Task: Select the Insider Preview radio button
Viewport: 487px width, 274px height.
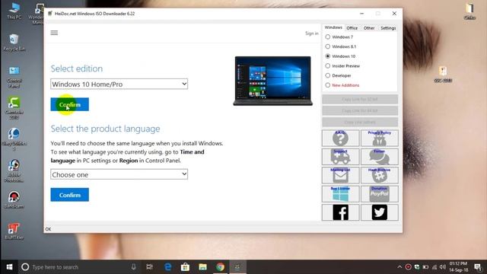Action: (x=328, y=66)
